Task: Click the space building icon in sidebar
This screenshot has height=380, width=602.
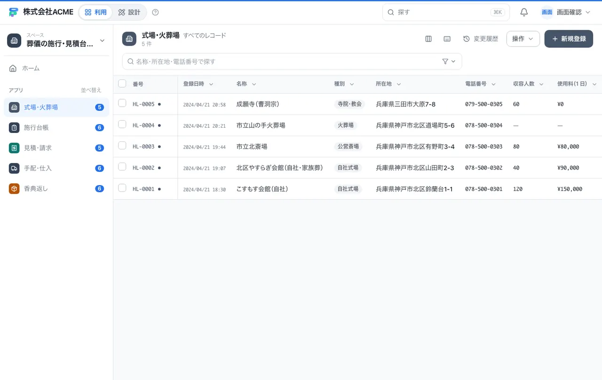Action: 14,40
